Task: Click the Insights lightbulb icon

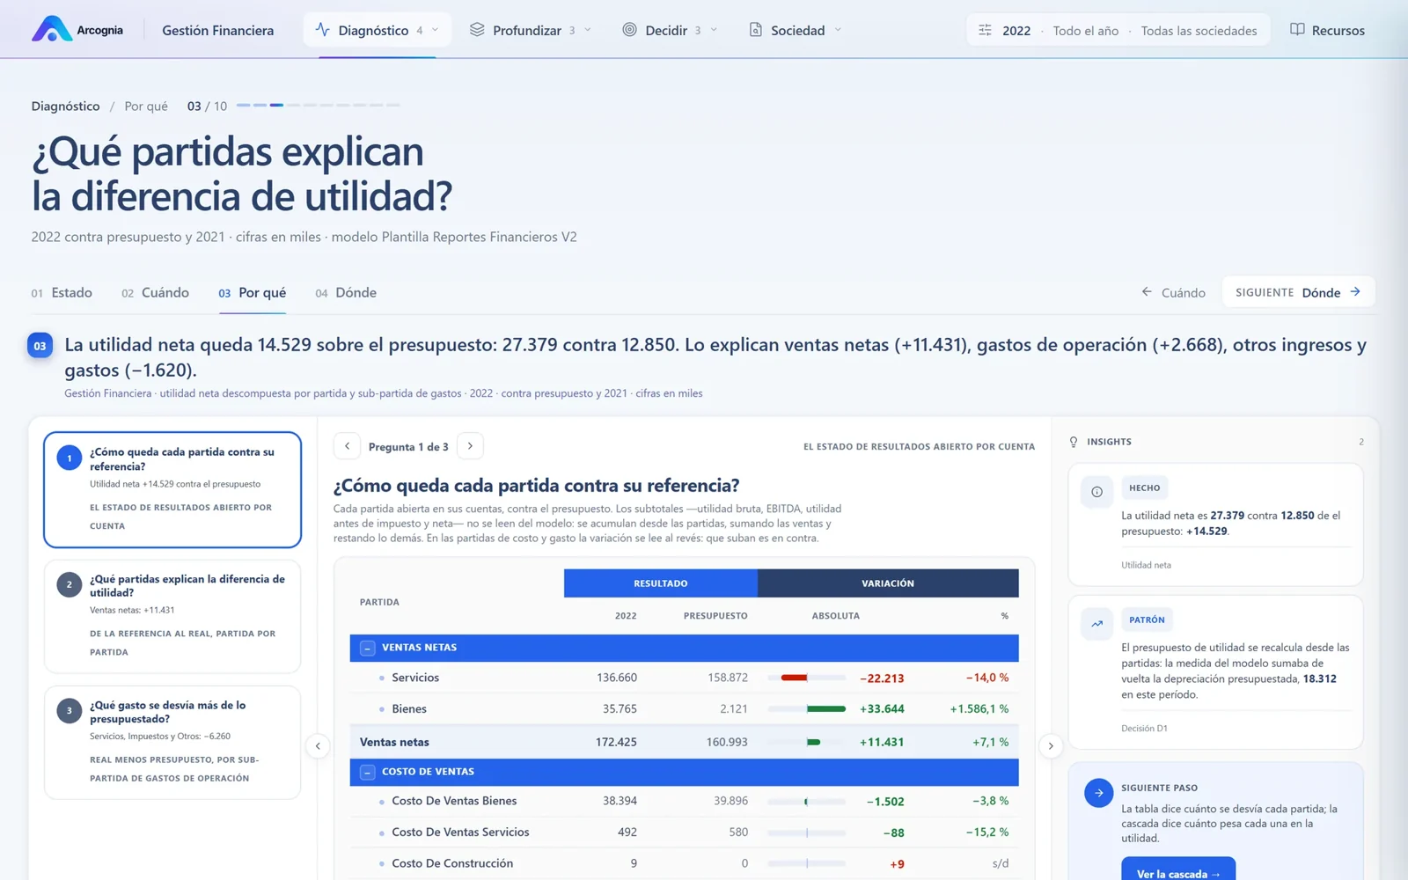Action: pyautogui.click(x=1074, y=442)
